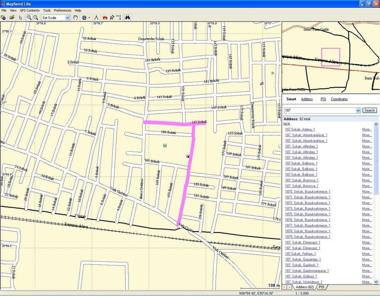This screenshot has height=296, width=380.
Task: Click the Zoom In magnifier tool
Action: pyautogui.click(x=29, y=17)
